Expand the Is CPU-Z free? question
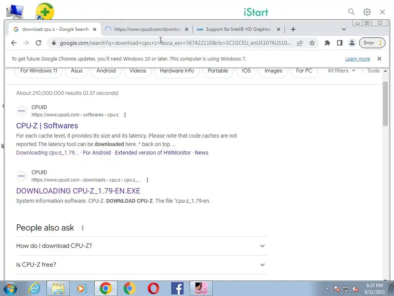The image size is (394, 296). click(x=142, y=265)
